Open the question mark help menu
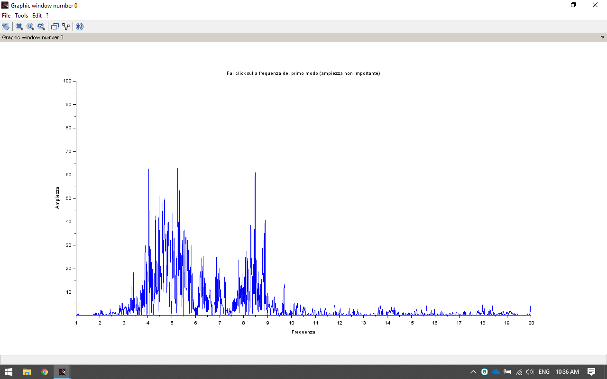 [x=47, y=16]
